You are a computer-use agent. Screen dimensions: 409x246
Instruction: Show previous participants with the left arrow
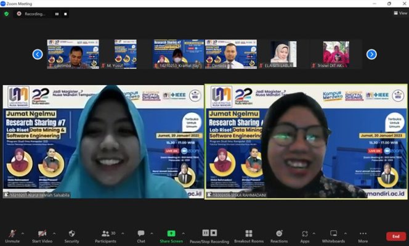tap(38, 54)
